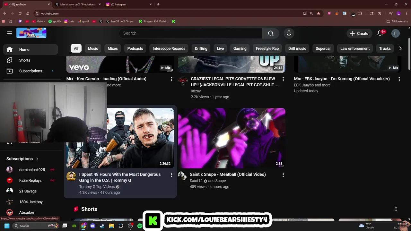Screen dimensions: 411x231
Task: Open the YouTube hamburger guide menu
Action: pyautogui.click(x=10, y=33)
